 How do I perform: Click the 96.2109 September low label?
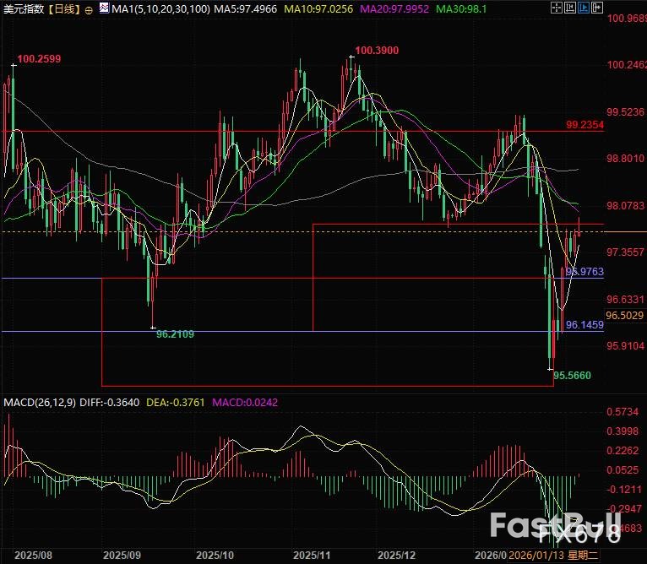pyautogui.click(x=176, y=334)
